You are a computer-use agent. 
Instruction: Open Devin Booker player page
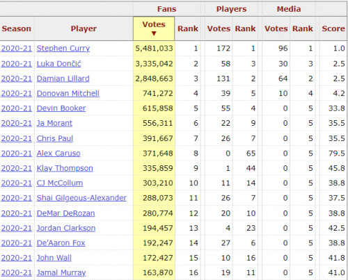click(61, 108)
